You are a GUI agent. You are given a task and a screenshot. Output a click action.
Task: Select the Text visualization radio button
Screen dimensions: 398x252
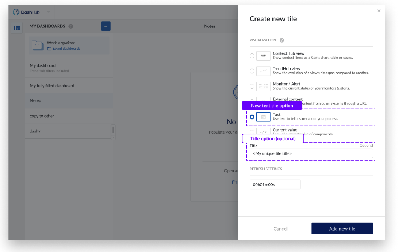pos(252,117)
